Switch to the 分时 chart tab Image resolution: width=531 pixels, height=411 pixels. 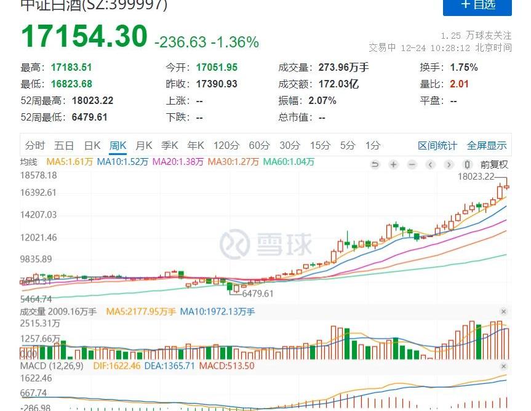[35, 146]
